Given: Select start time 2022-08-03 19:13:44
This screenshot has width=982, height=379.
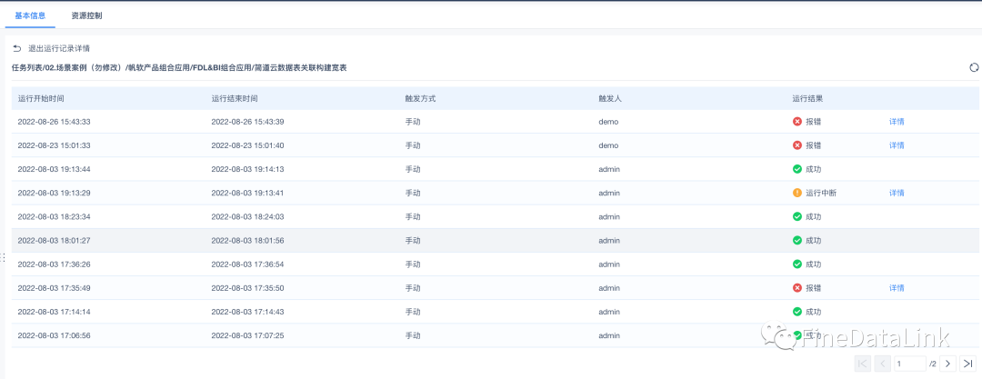Looking at the screenshot, I should coord(54,169).
